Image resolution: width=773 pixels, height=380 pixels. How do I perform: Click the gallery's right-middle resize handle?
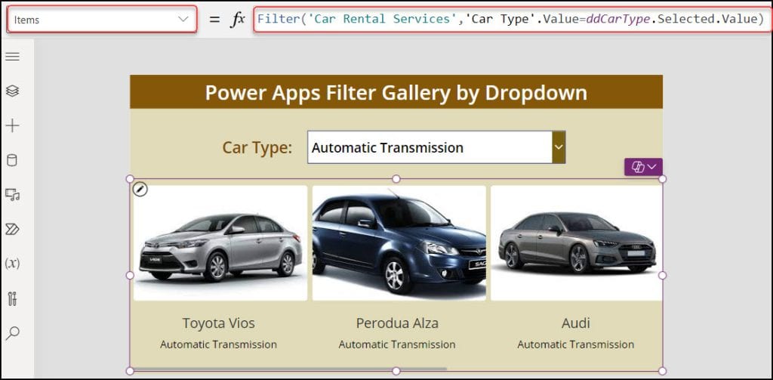coord(663,275)
